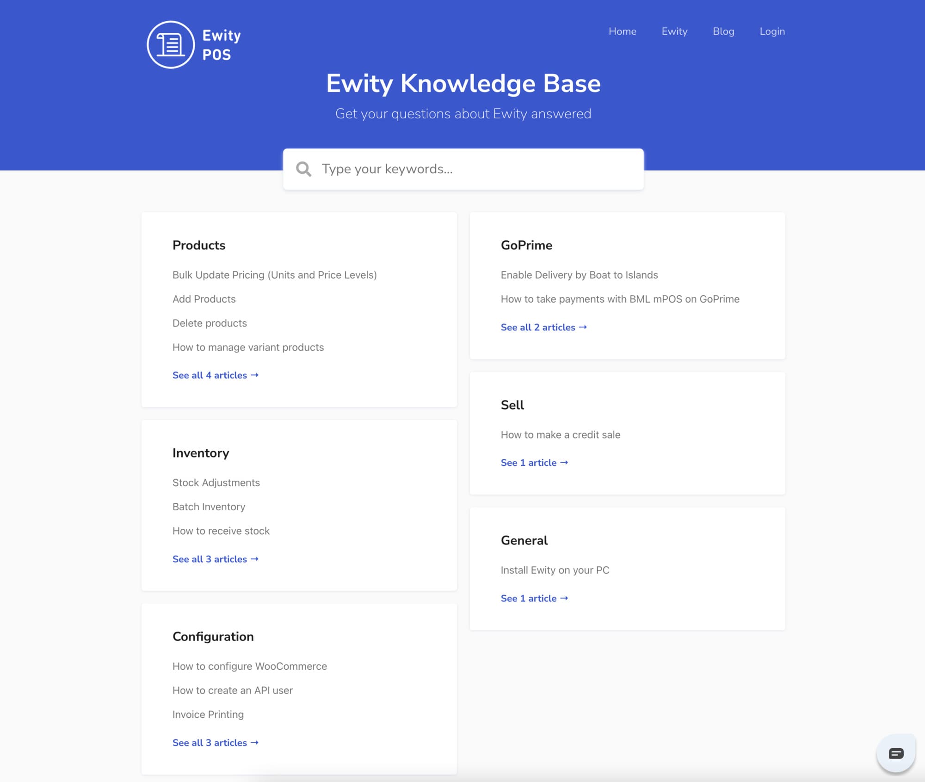The height and width of the screenshot is (782, 925).
Task: Open Install Ewity on your PC
Action: point(555,570)
